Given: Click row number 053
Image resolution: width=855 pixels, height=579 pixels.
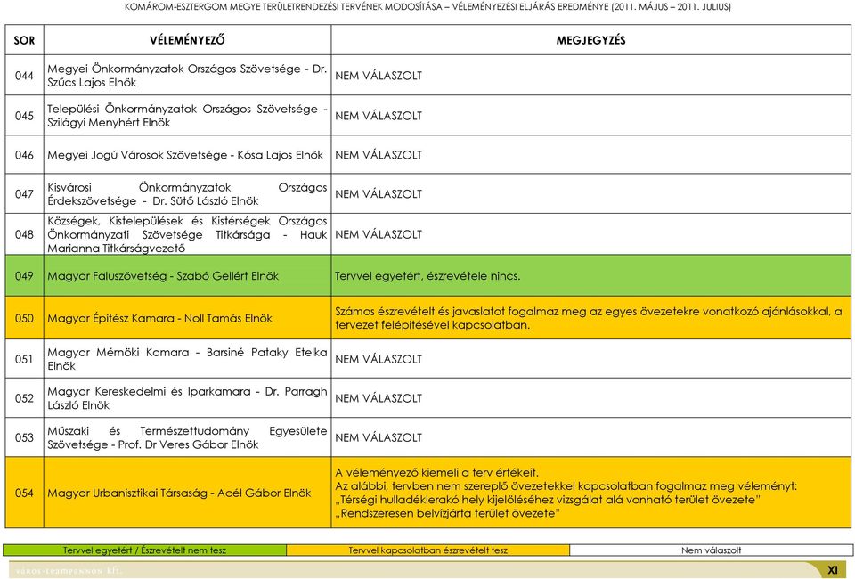Looking at the screenshot, I should click(24, 437).
